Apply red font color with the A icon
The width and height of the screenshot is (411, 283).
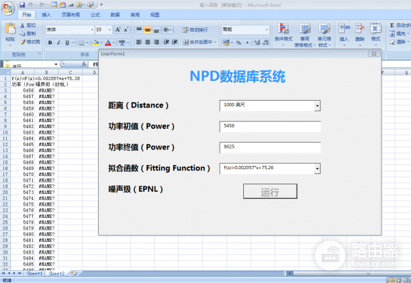[108, 42]
